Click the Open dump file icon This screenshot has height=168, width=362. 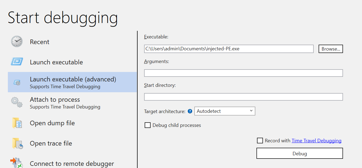click(17, 123)
